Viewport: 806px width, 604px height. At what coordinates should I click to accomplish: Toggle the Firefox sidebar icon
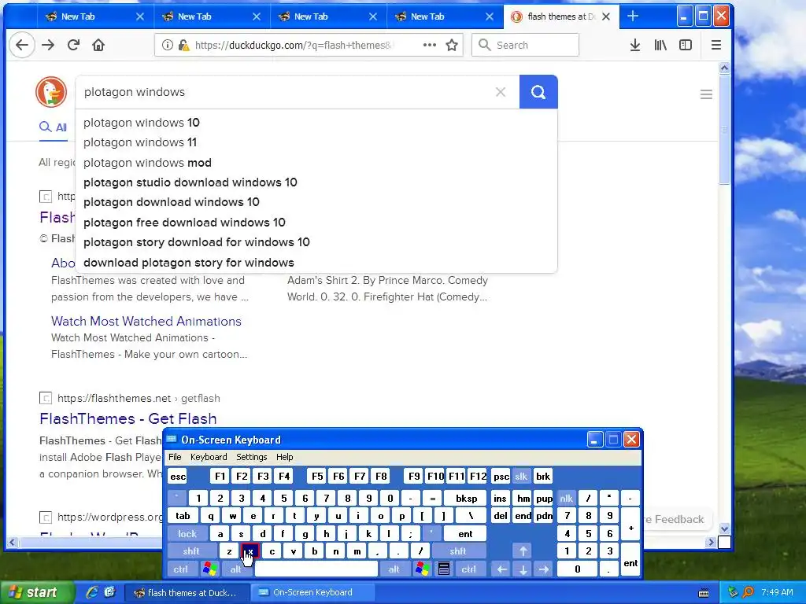tap(686, 45)
